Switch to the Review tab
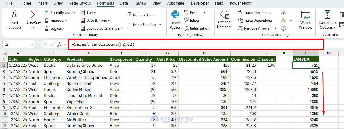Viewport: 344px width, 129px height. pos(140,3)
